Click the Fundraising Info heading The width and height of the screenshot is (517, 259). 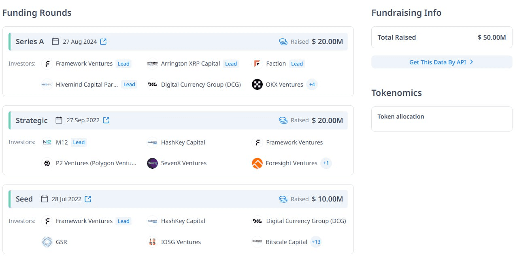pyautogui.click(x=406, y=13)
